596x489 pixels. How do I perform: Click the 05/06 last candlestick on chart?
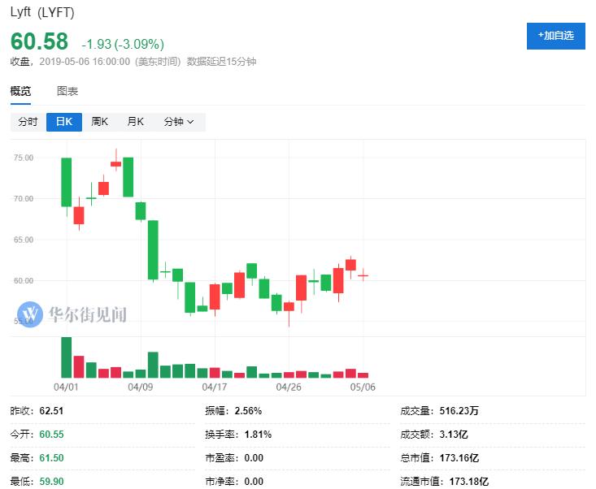point(363,275)
